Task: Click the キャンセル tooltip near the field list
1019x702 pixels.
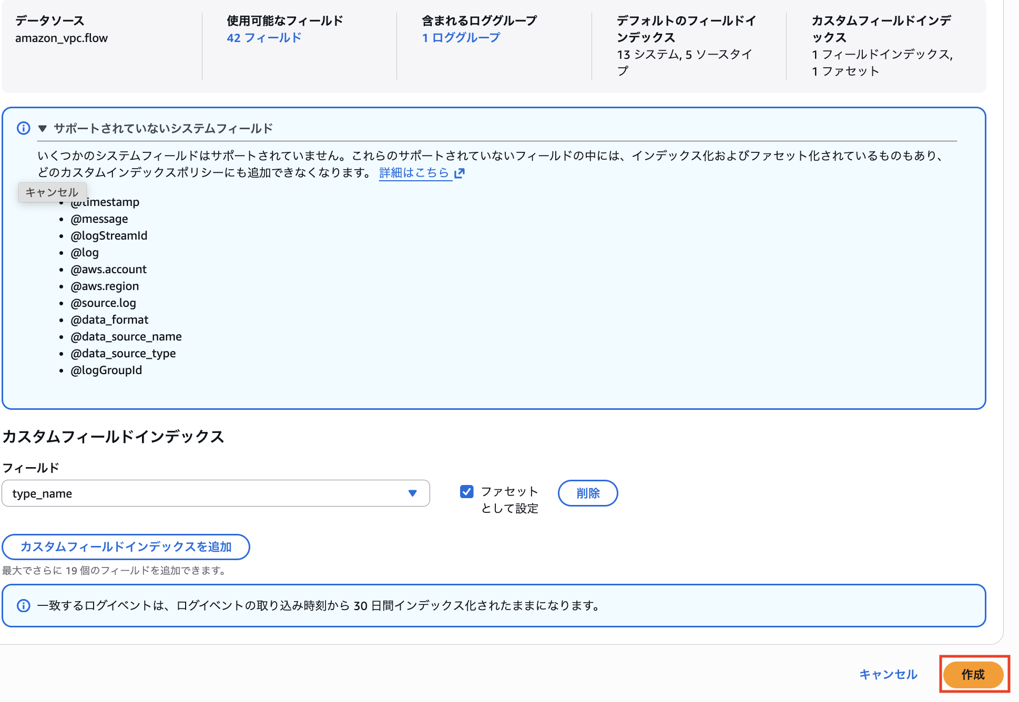Action: (52, 192)
